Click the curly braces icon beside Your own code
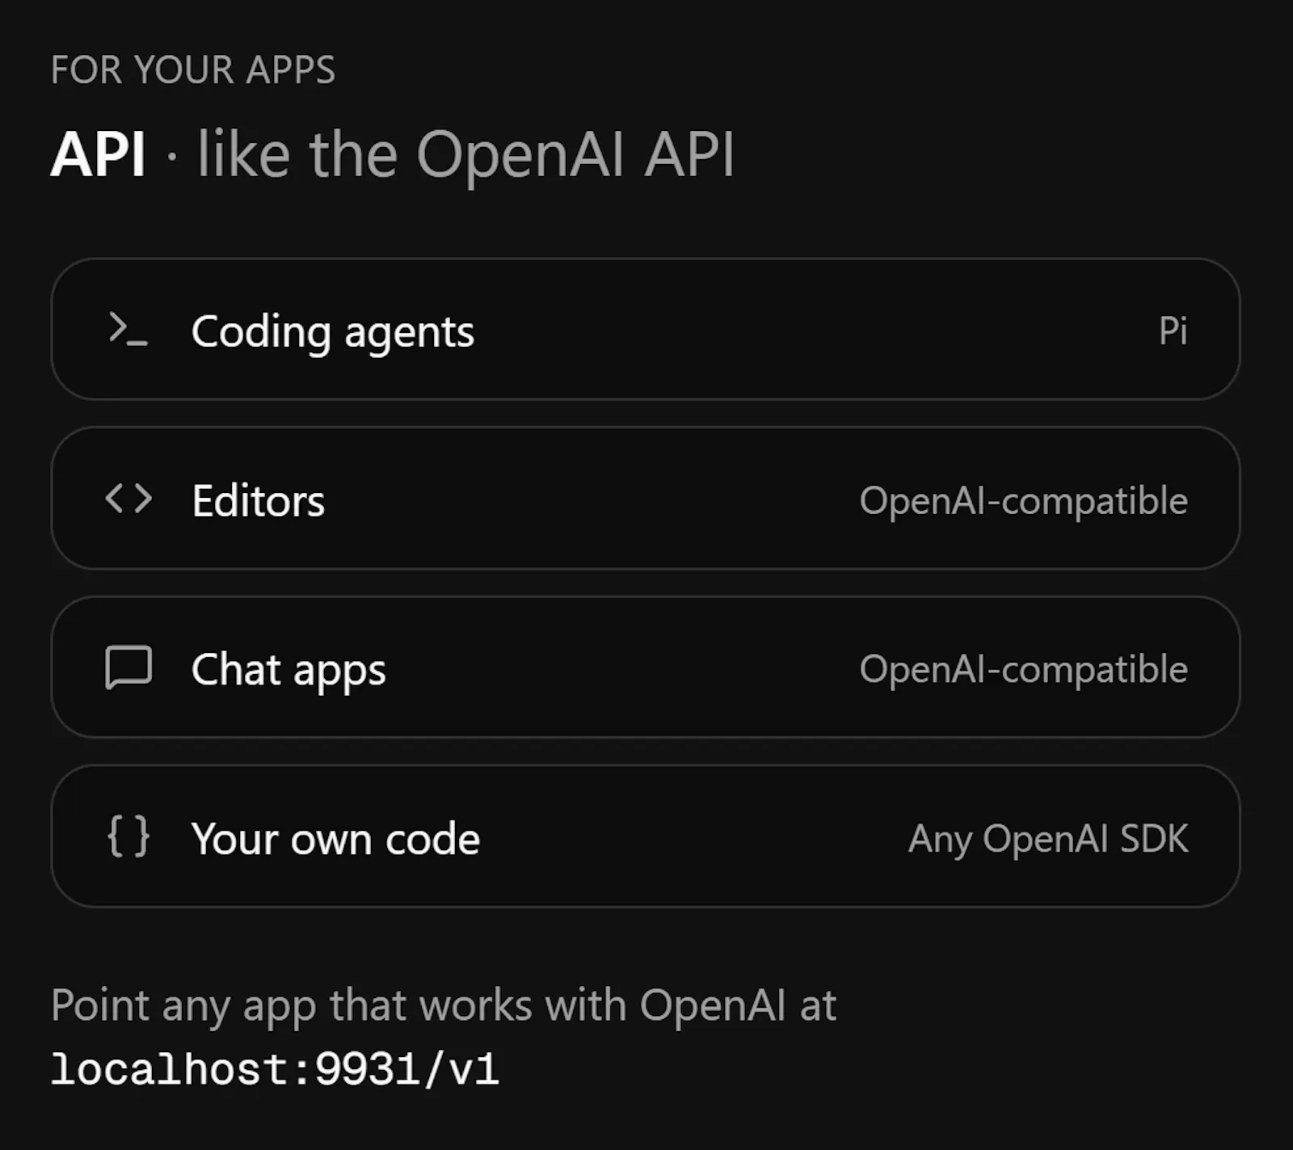The image size is (1293, 1150). coord(128,836)
